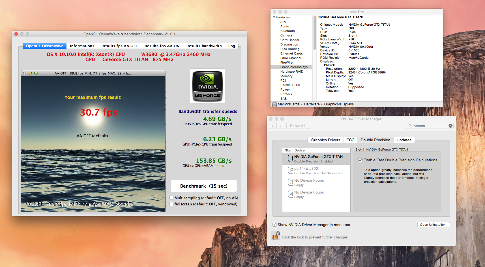The width and height of the screenshot is (485, 267).
Task: Click the 30.7 fps result text
Action: [x=98, y=112]
